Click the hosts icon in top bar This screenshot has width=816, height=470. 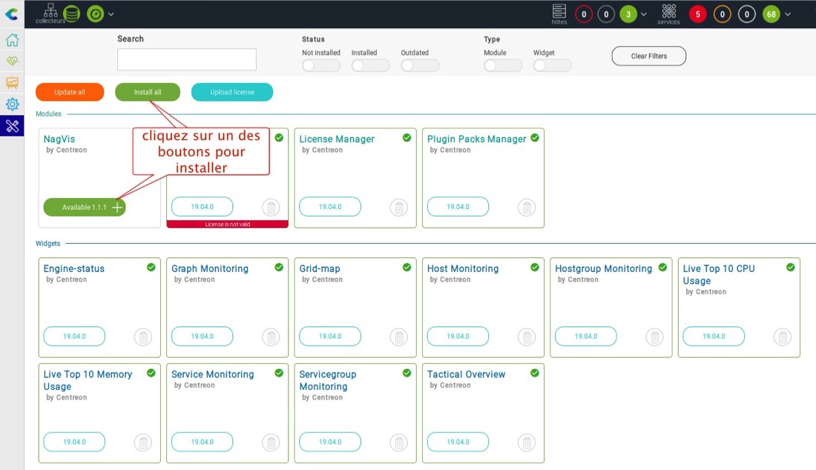pos(559,13)
